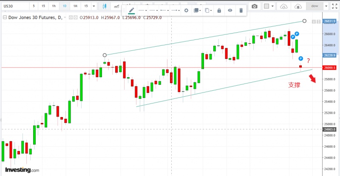Enter fullscreen mode with expand icon
Image resolution: width=340 pixels, height=176 pixels.
click(x=335, y=6)
